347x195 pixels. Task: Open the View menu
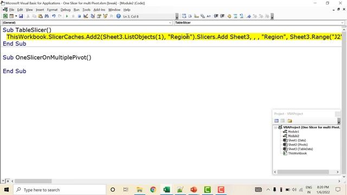[x=29, y=10]
